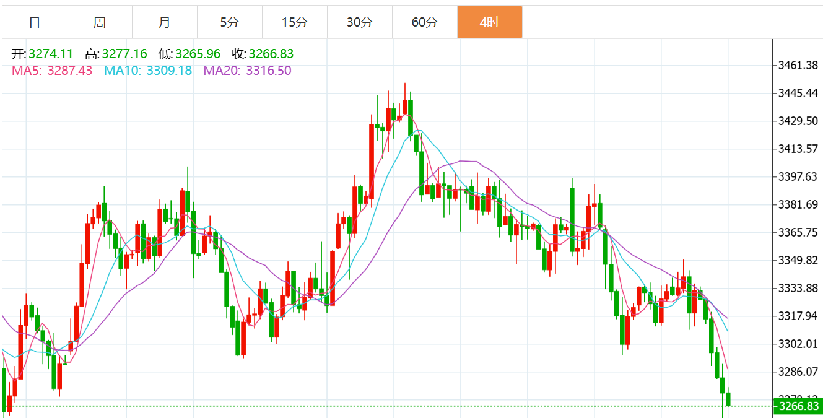Open the 60分 timeframe tab
The height and width of the screenshot is (418, 823).
click(x=425, y=22)
